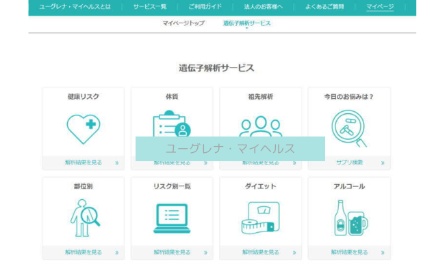Open the マイページ menu item
This screenshot has width=445, height=273.
point(380,7)
